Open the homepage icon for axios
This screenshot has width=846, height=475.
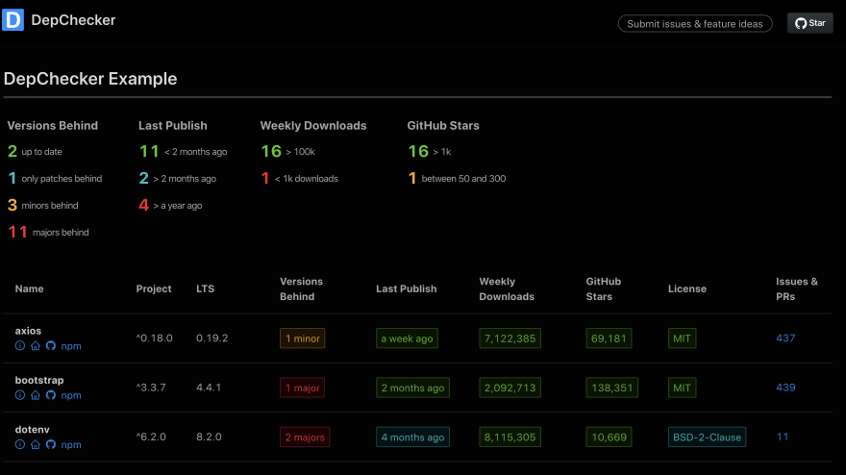click(x=35, y=346)
